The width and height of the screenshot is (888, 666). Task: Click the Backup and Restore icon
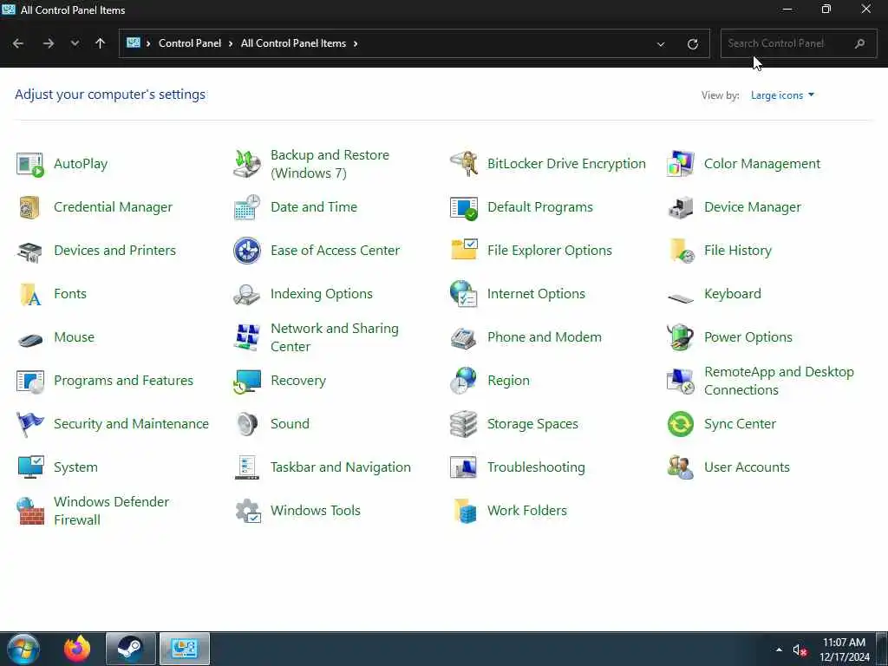[x=247, y=164]
